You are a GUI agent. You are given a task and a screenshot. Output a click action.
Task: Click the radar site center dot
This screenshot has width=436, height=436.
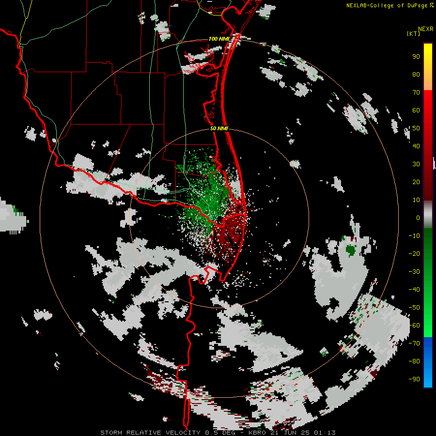219,219
